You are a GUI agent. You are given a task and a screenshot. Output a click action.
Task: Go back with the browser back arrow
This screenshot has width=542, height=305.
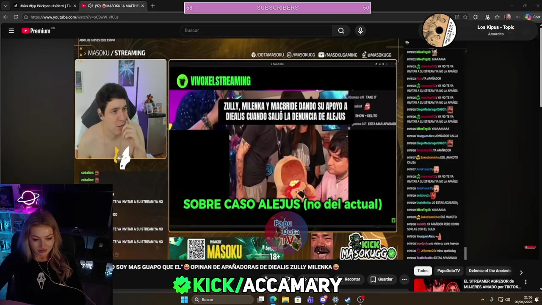click(6, 17)
